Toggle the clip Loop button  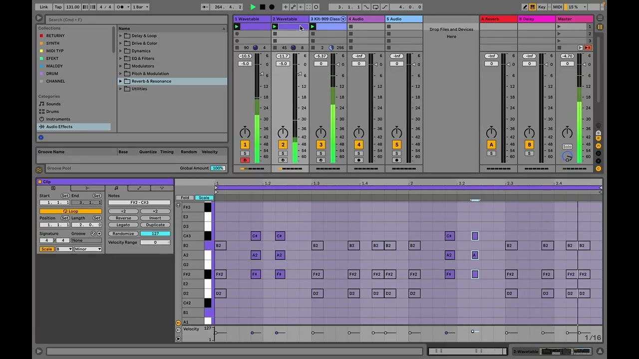click(x=70, y=211)
